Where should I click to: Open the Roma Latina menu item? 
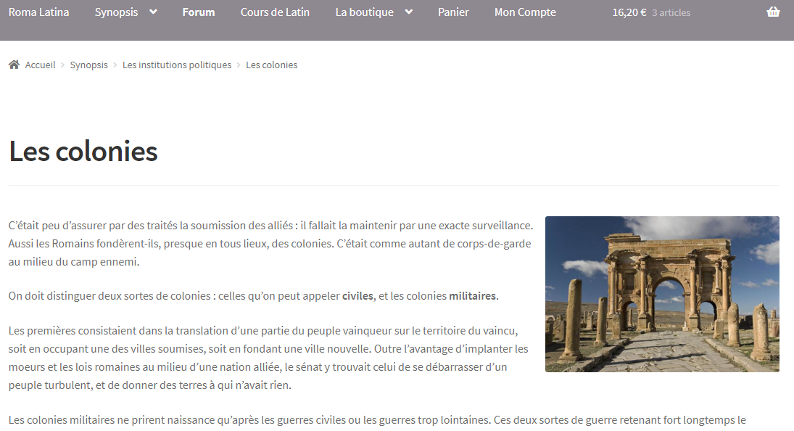39,12
